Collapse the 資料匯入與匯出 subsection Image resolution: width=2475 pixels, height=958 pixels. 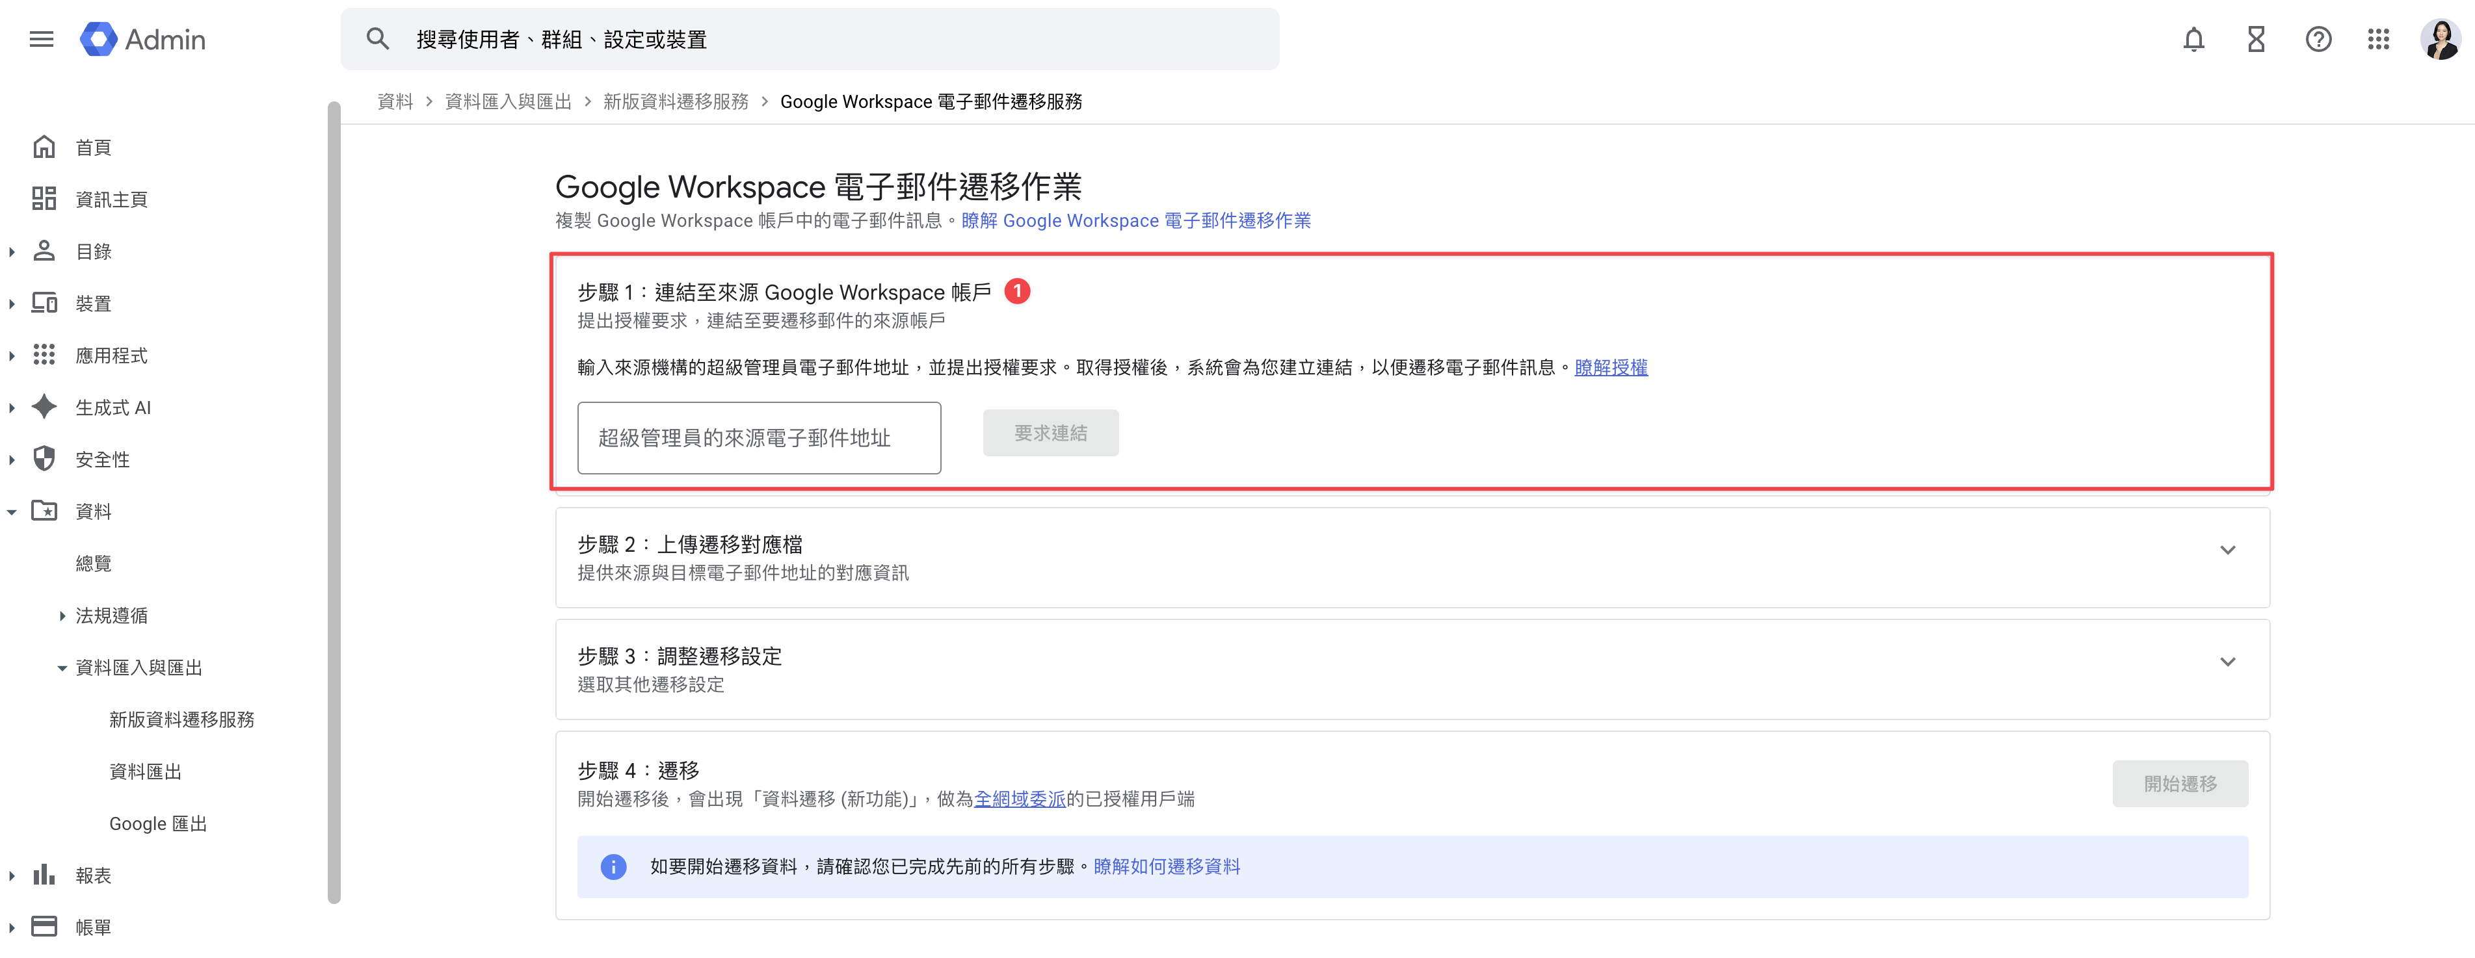(62, 667)
